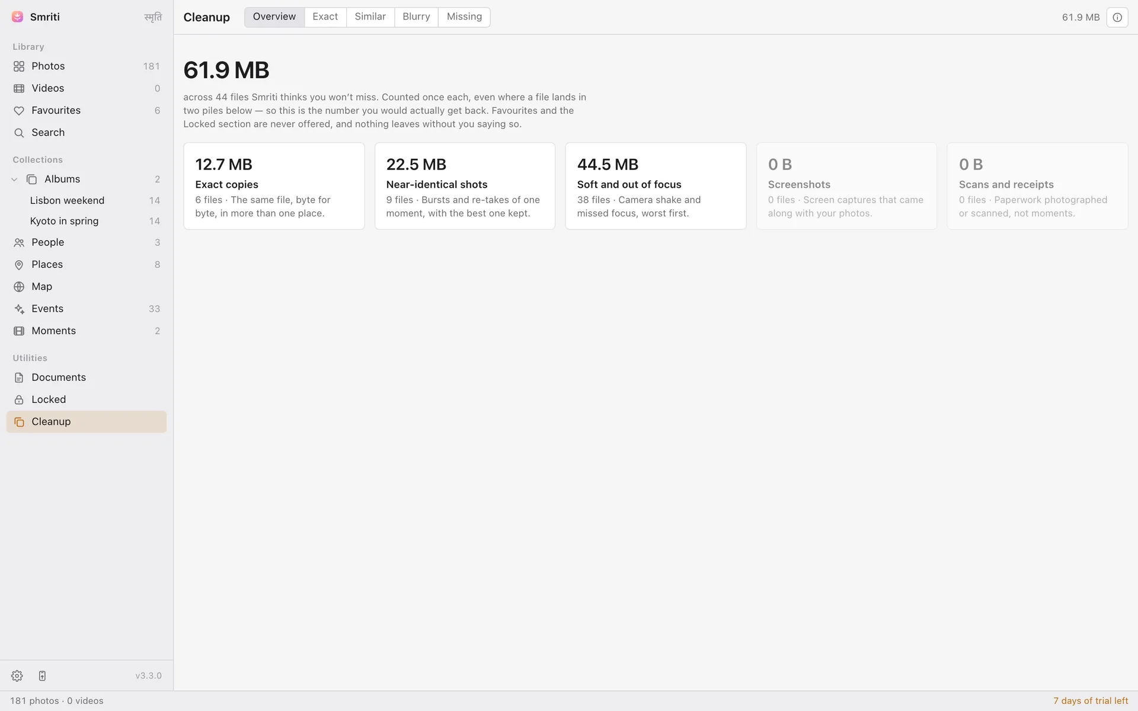The image size is (1138, 711).
Task: Switch to the Blurry tab
Action: click(416, 17)
